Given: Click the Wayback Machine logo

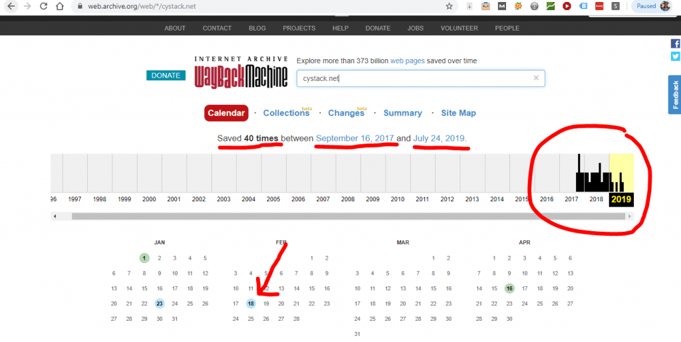Looking at the screenshot, I should pyautogui.click(x=241, y=73).
